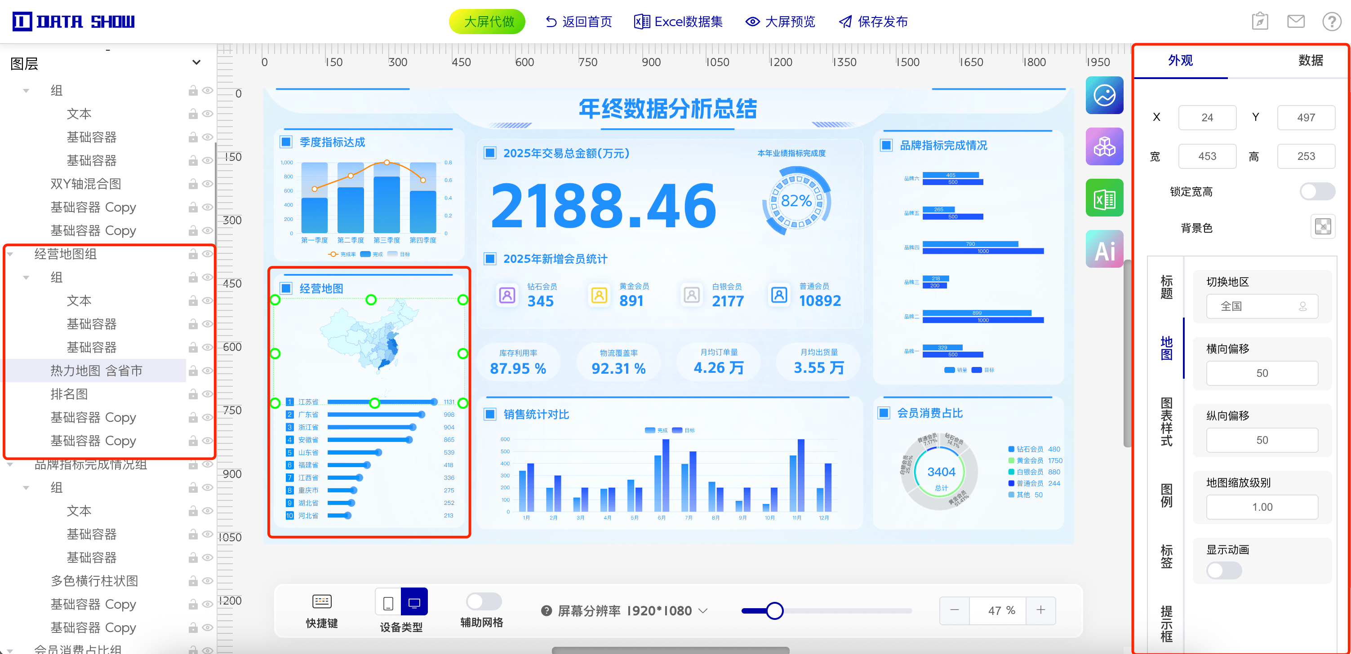The width and height of the screenshot is (1351, 654).
Task: Hide the 排名图 layer with eye icon
Action: pos(208,393)
